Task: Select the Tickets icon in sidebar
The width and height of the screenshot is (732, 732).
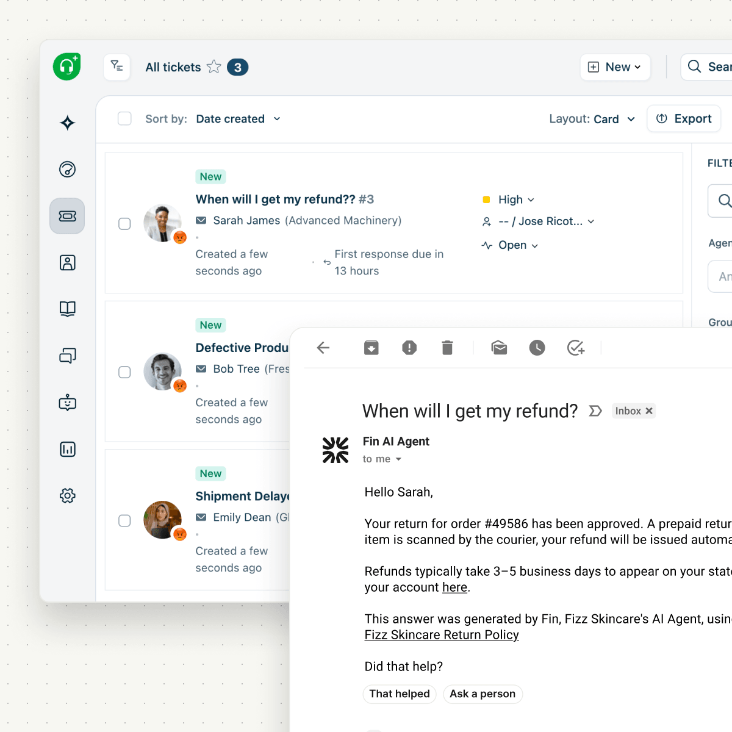Action: (x=67, y=216)
